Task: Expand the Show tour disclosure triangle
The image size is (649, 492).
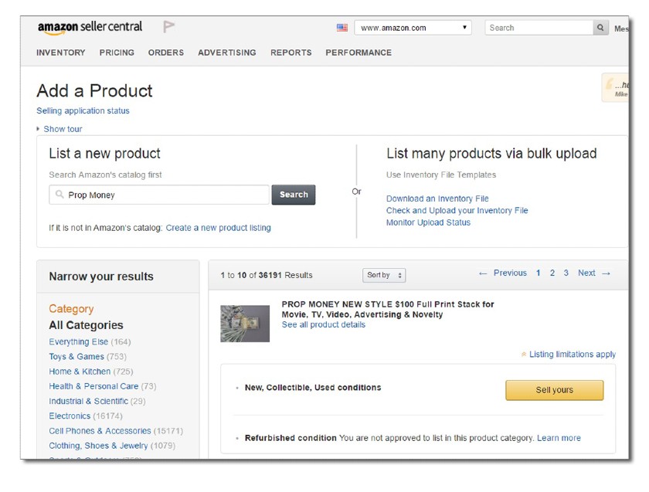Action: 38,129
